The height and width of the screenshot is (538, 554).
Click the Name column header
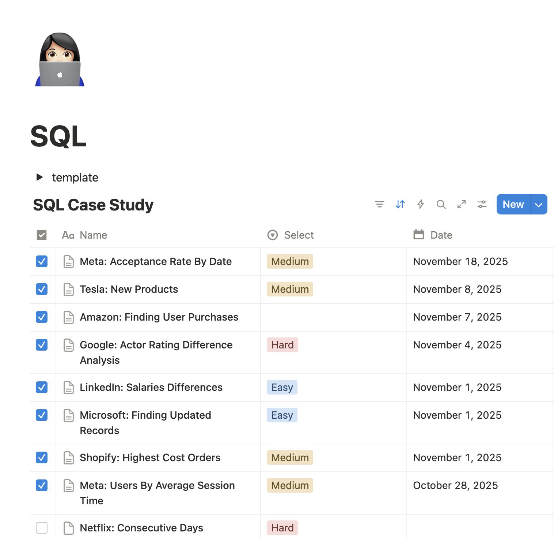[x=93, y=235]
